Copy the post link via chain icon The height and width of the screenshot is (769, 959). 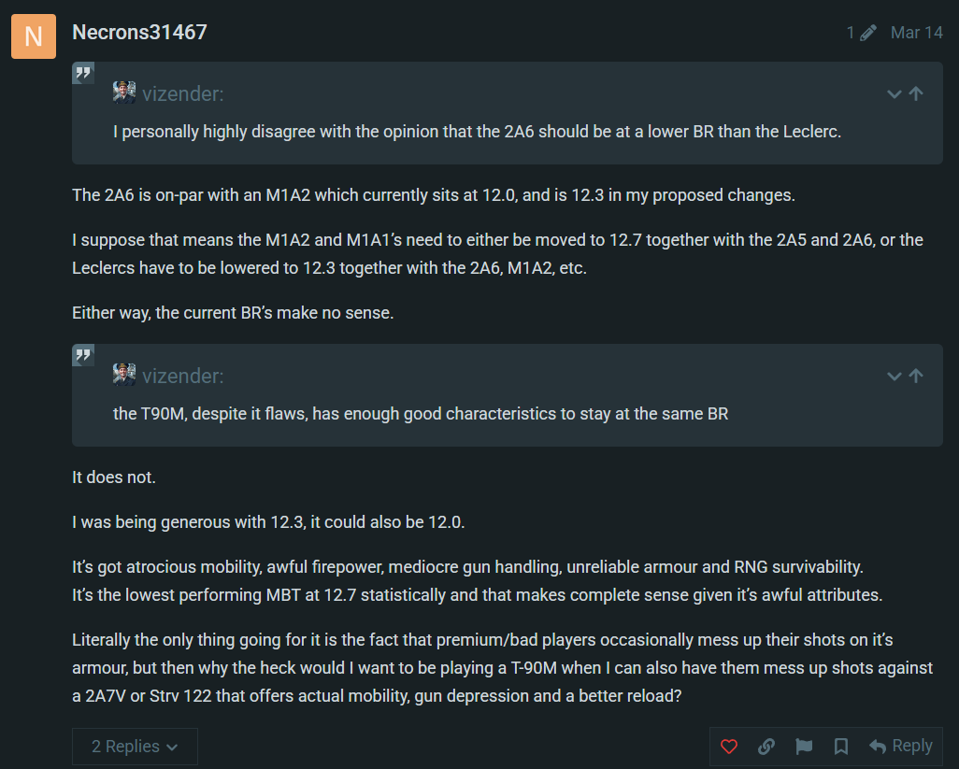[766, 746]
